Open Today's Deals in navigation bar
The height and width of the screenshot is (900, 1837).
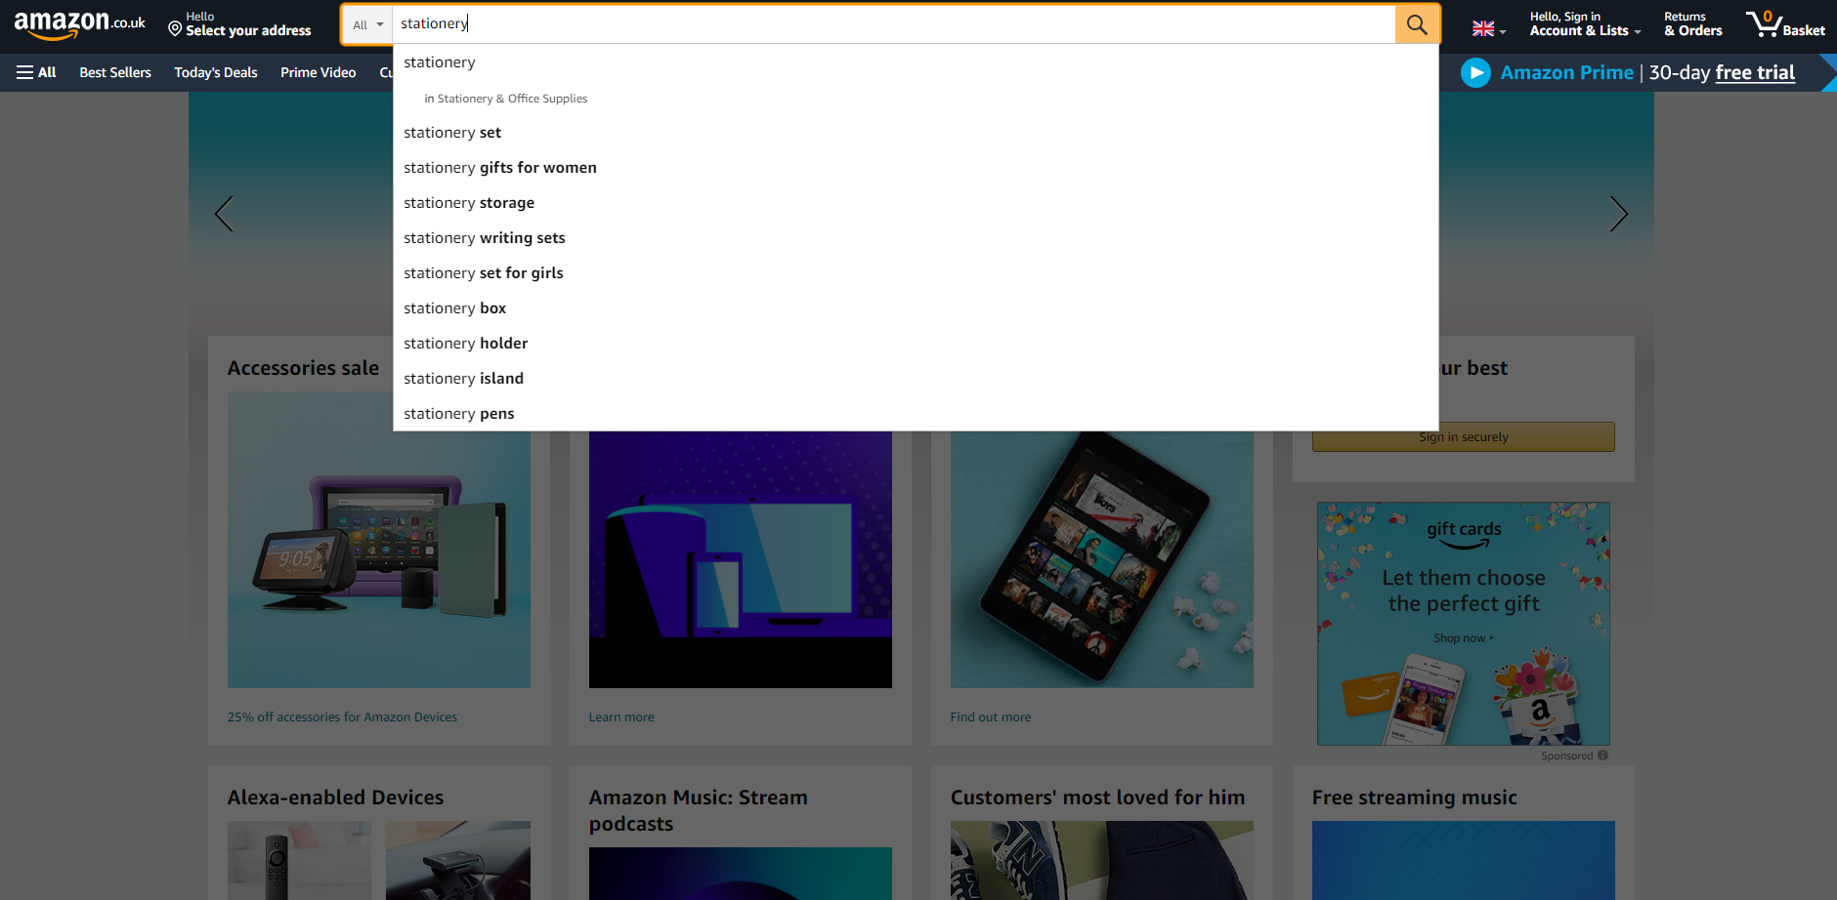(x=216, y=72)
